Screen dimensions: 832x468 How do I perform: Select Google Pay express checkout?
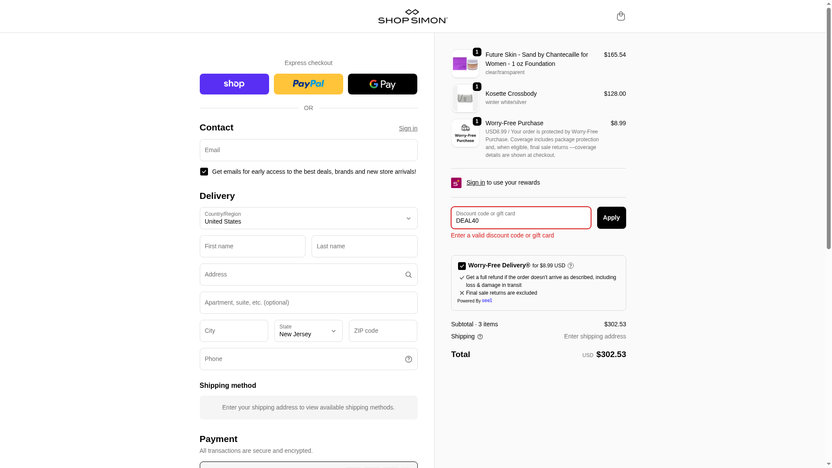pyautogui.click(x=383, y=84)
